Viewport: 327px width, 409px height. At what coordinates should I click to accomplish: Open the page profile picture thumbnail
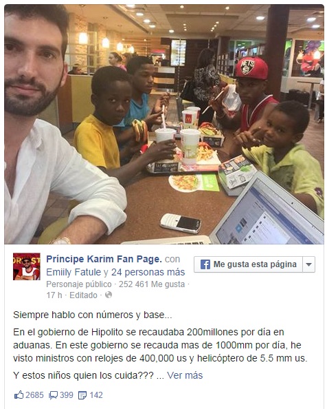[27, 266]
